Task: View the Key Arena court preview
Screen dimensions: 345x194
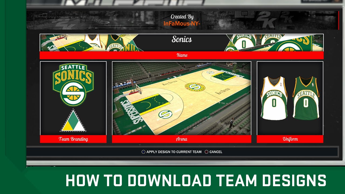Action: [x=182, y=98]
